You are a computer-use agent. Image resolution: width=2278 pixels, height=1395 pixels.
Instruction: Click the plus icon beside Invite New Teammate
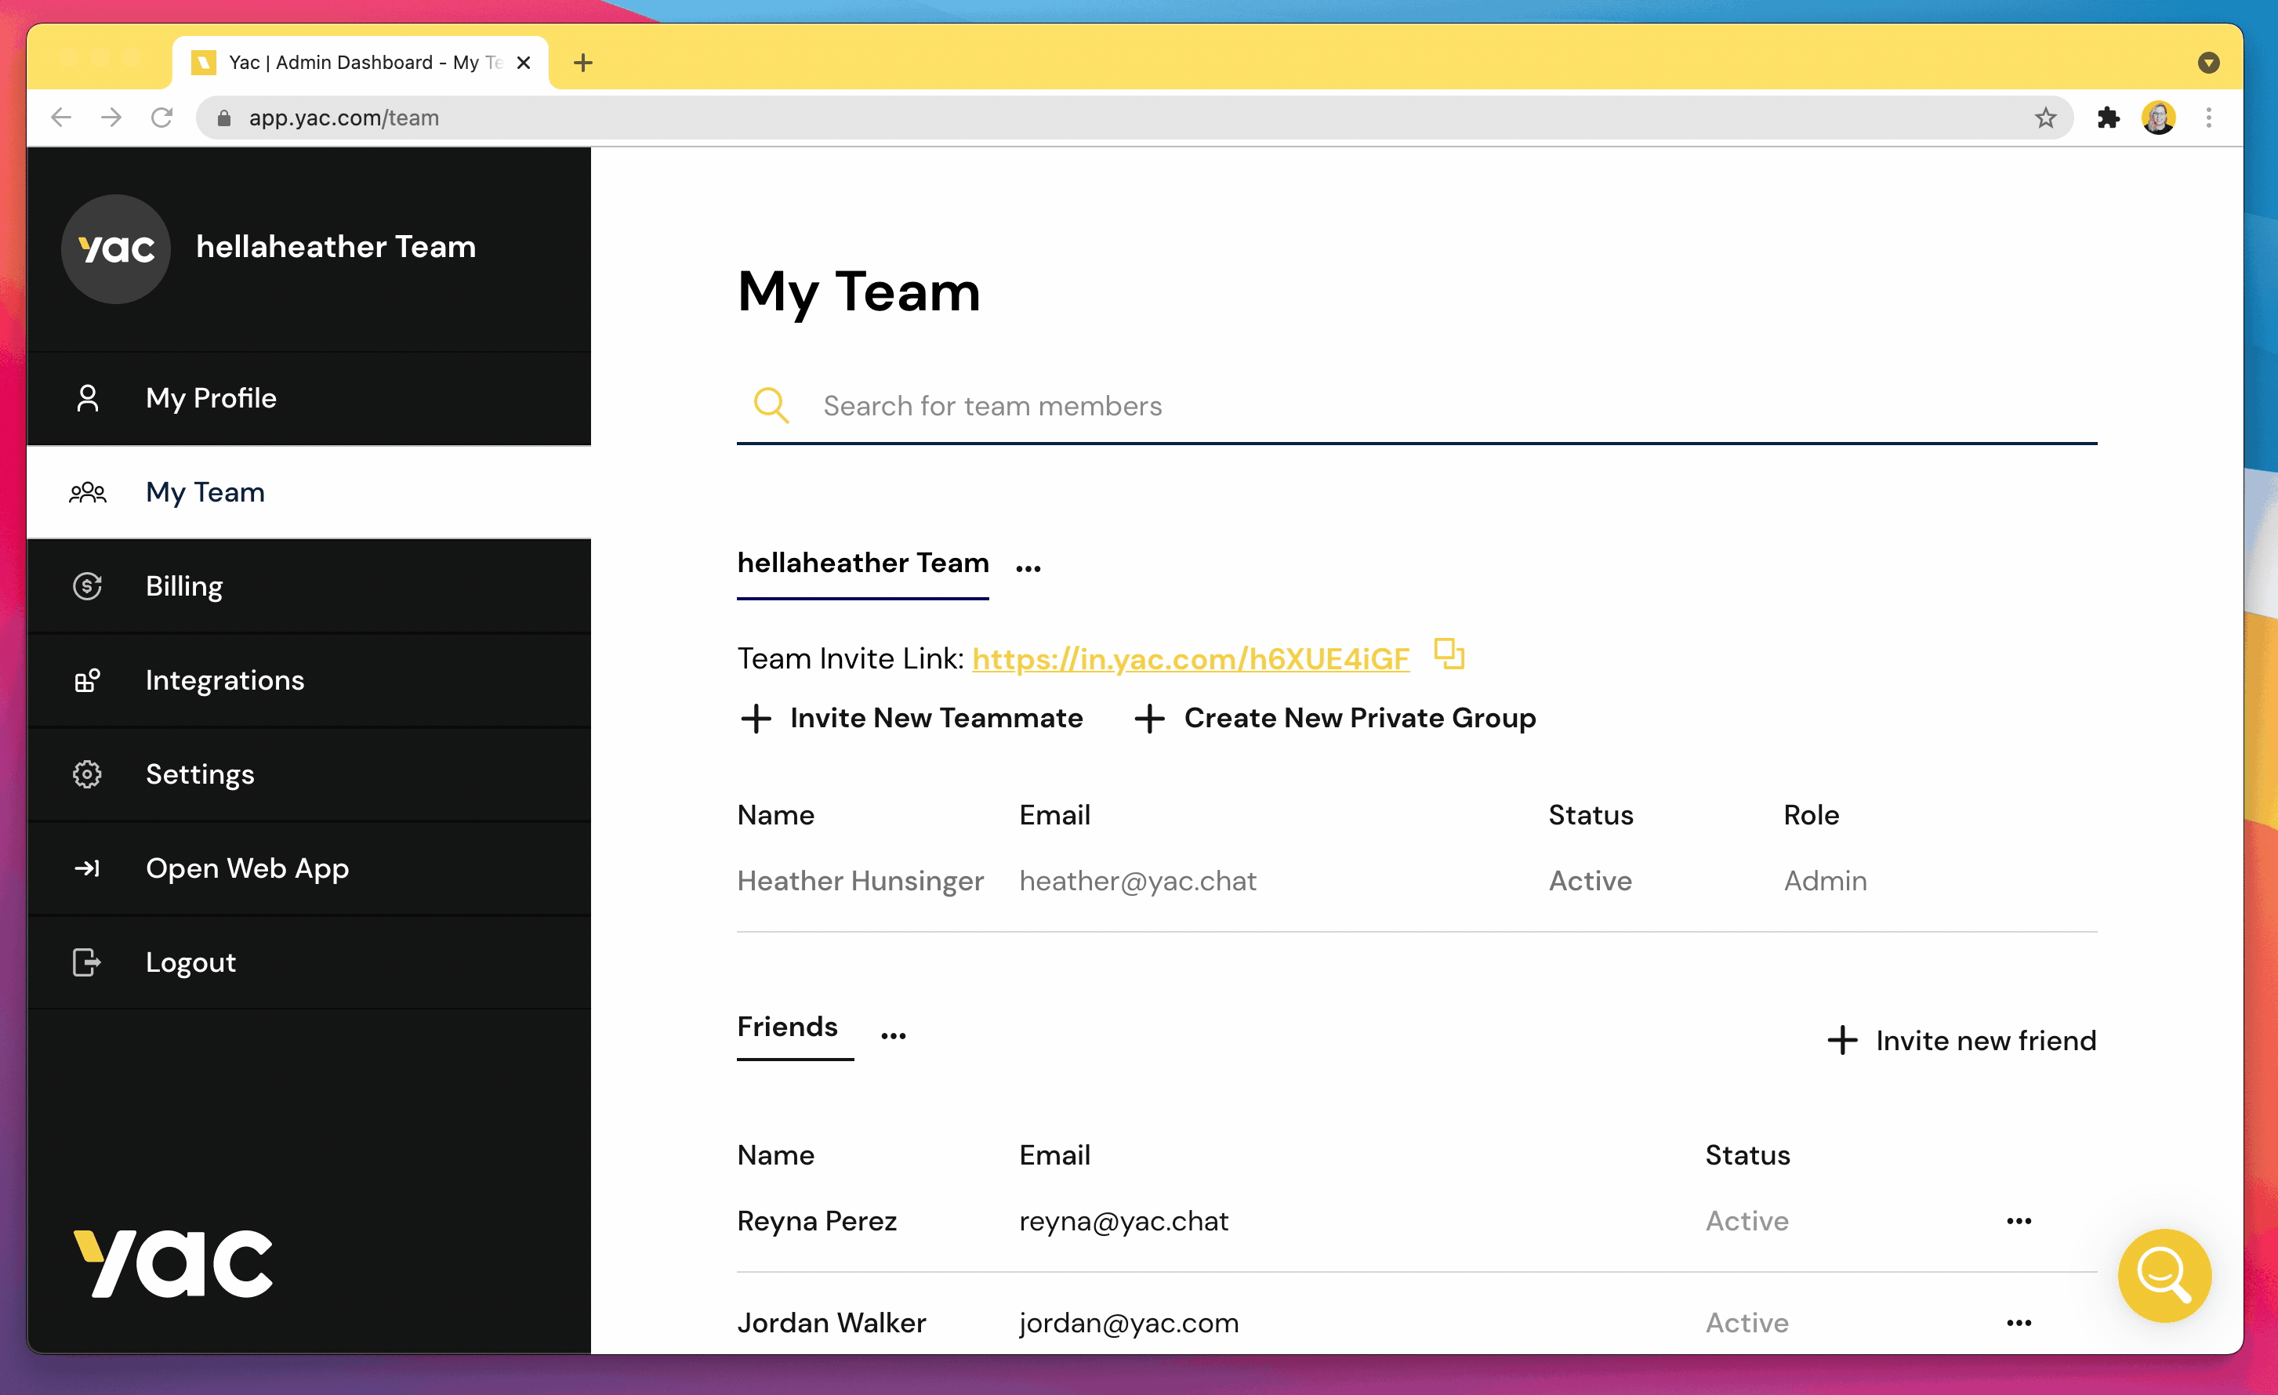click(x=756, y=719)
